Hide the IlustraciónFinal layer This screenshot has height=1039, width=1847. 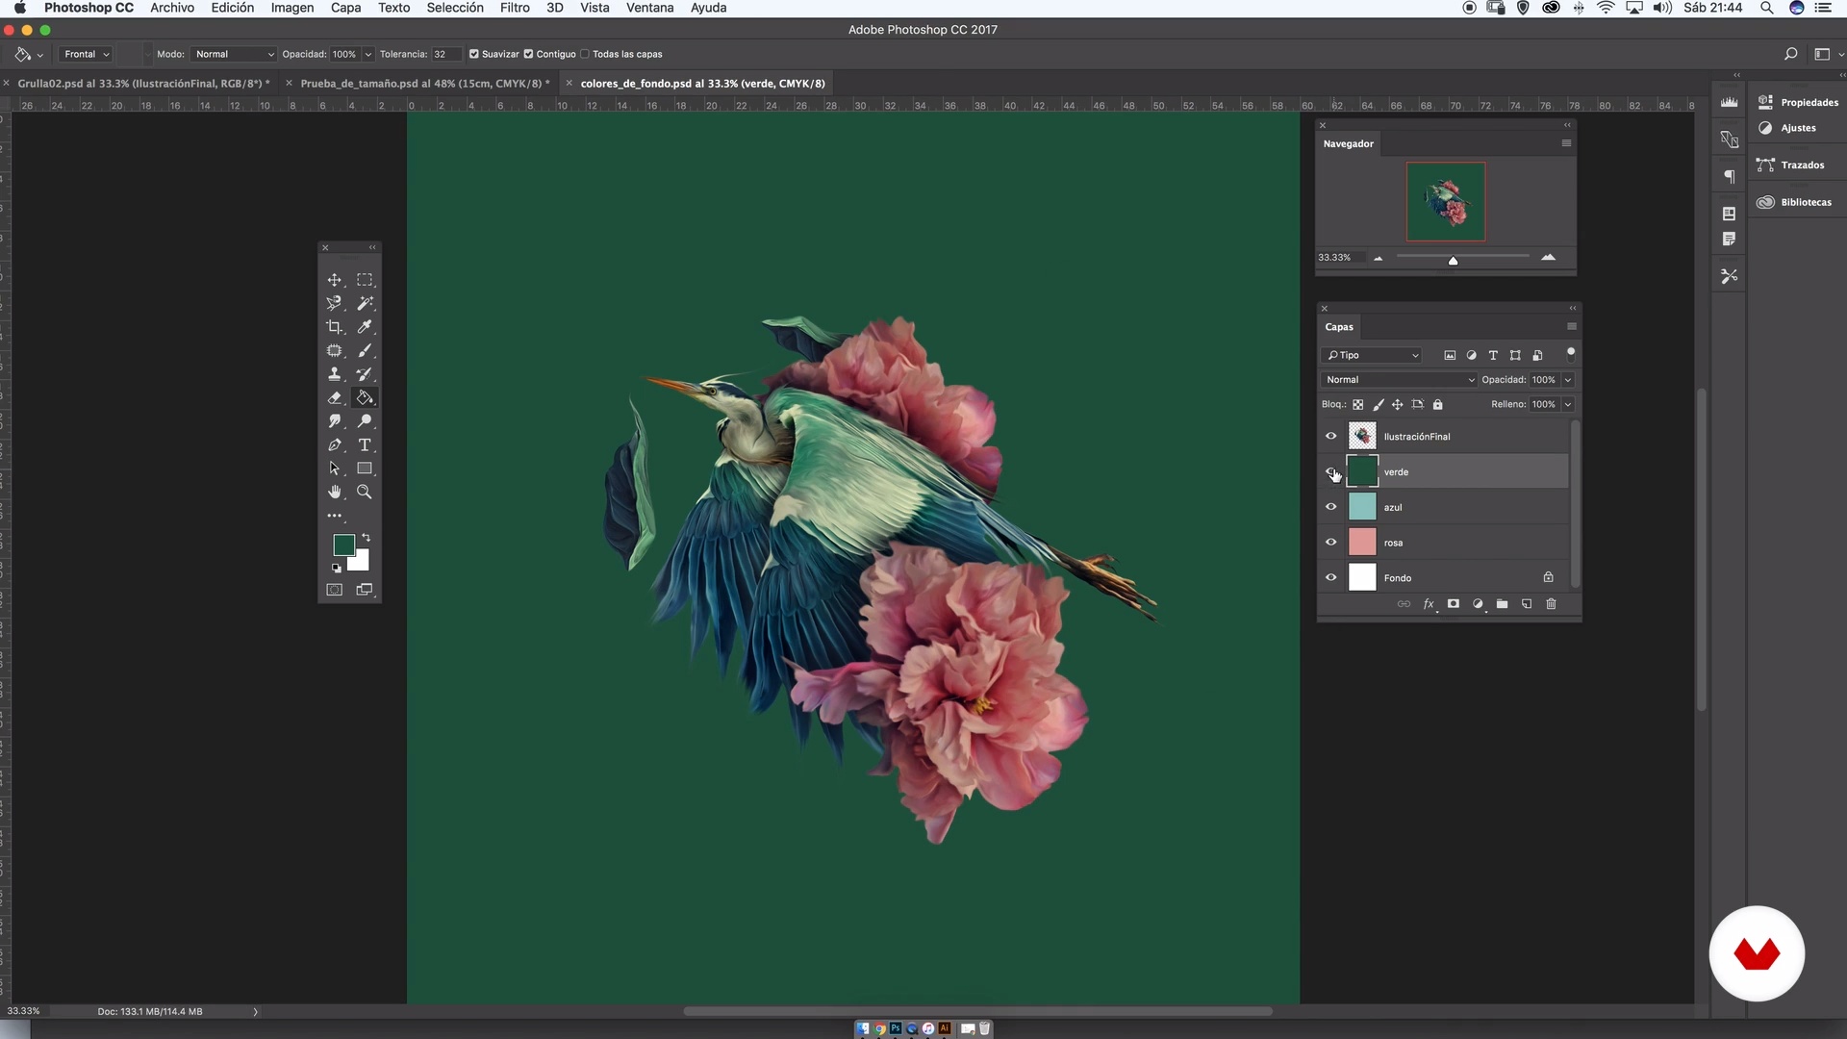[1331, 437]
